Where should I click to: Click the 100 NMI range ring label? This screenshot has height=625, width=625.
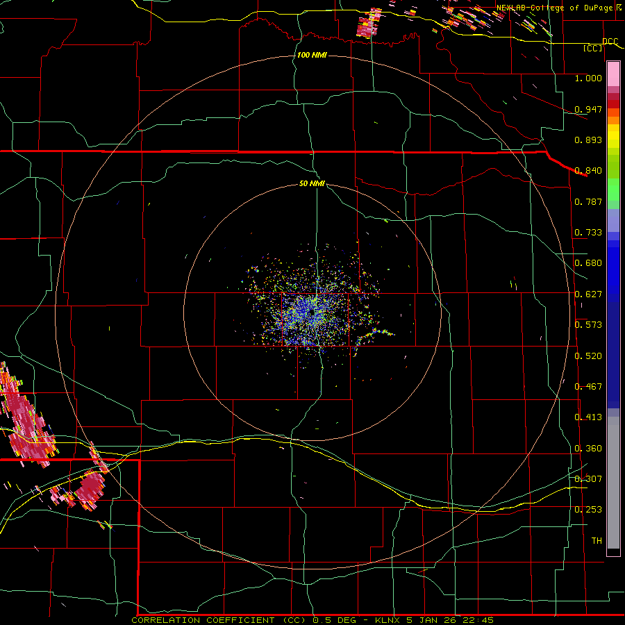pos(312,55)
